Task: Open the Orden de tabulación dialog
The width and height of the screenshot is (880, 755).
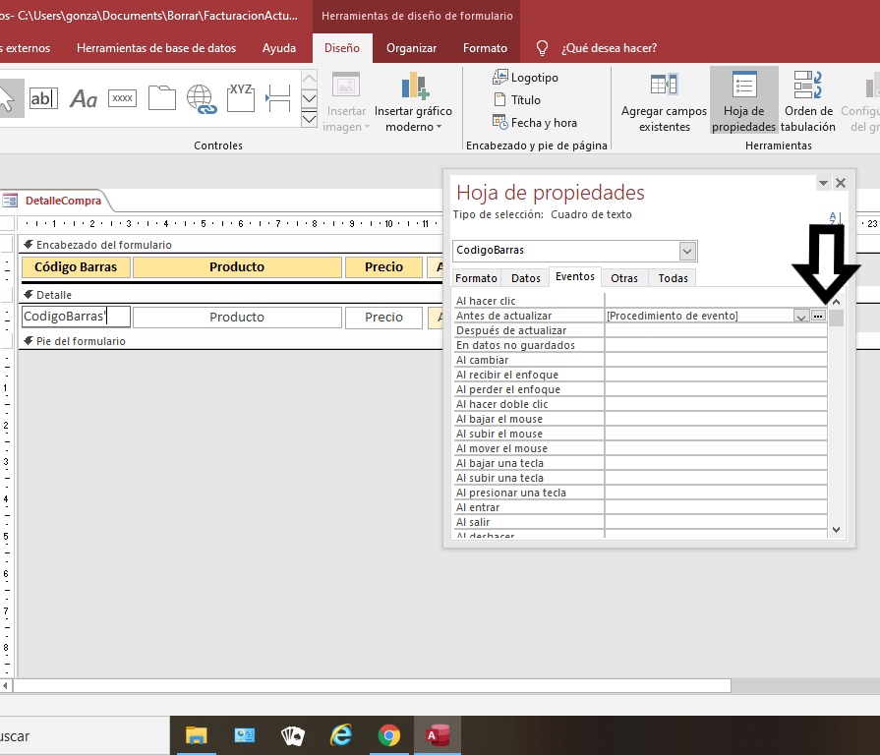Action: (x=808, y=98)
